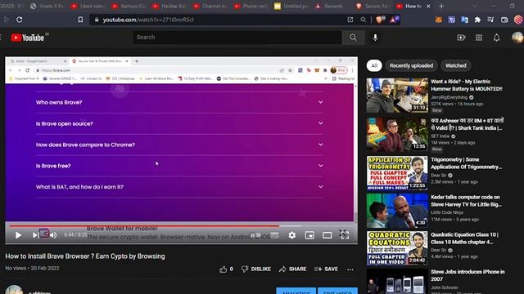Expand 'How does Brave compare to Chrome?' chevron

[x=320, y=145]
